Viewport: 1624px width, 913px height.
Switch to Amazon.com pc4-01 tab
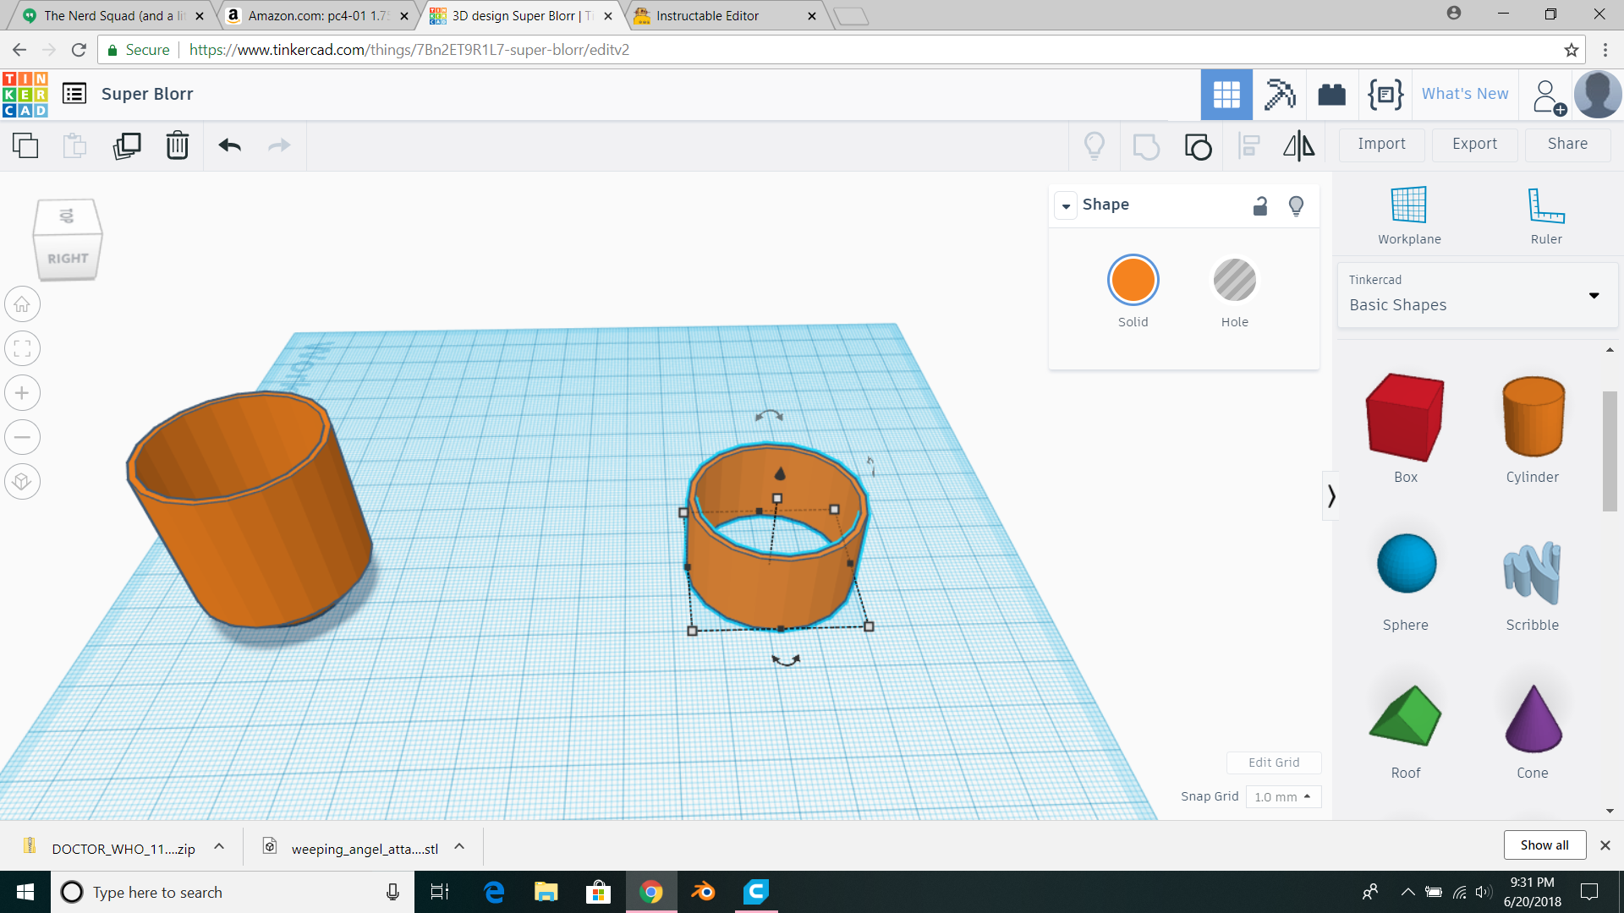(318, 15)
